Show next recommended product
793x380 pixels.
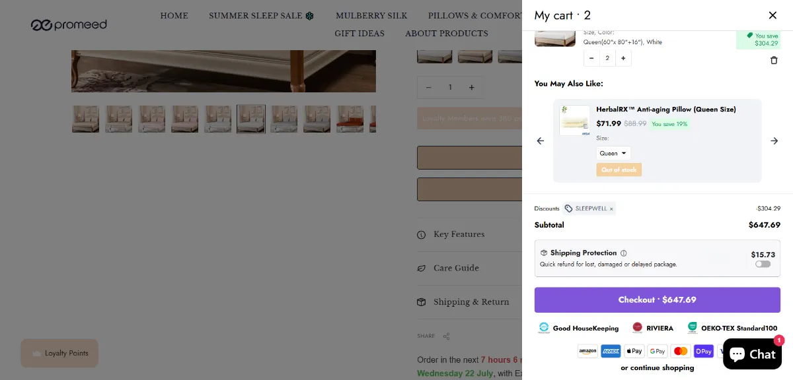[774, 141]
